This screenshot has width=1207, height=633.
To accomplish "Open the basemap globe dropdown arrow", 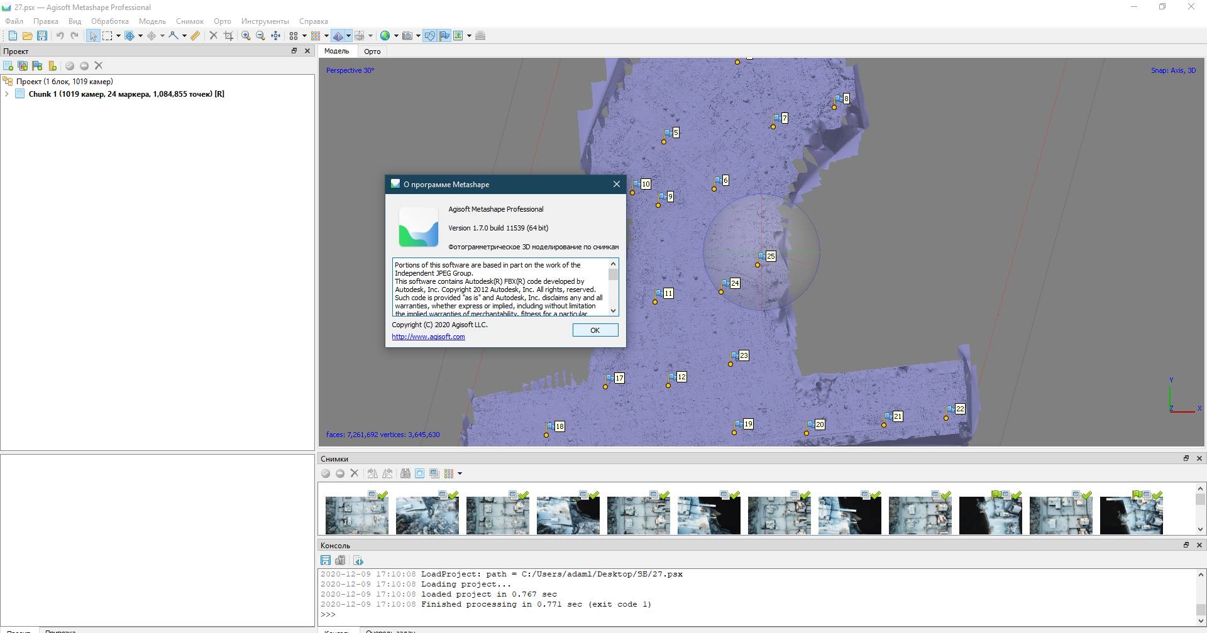I will coord(396,36).
